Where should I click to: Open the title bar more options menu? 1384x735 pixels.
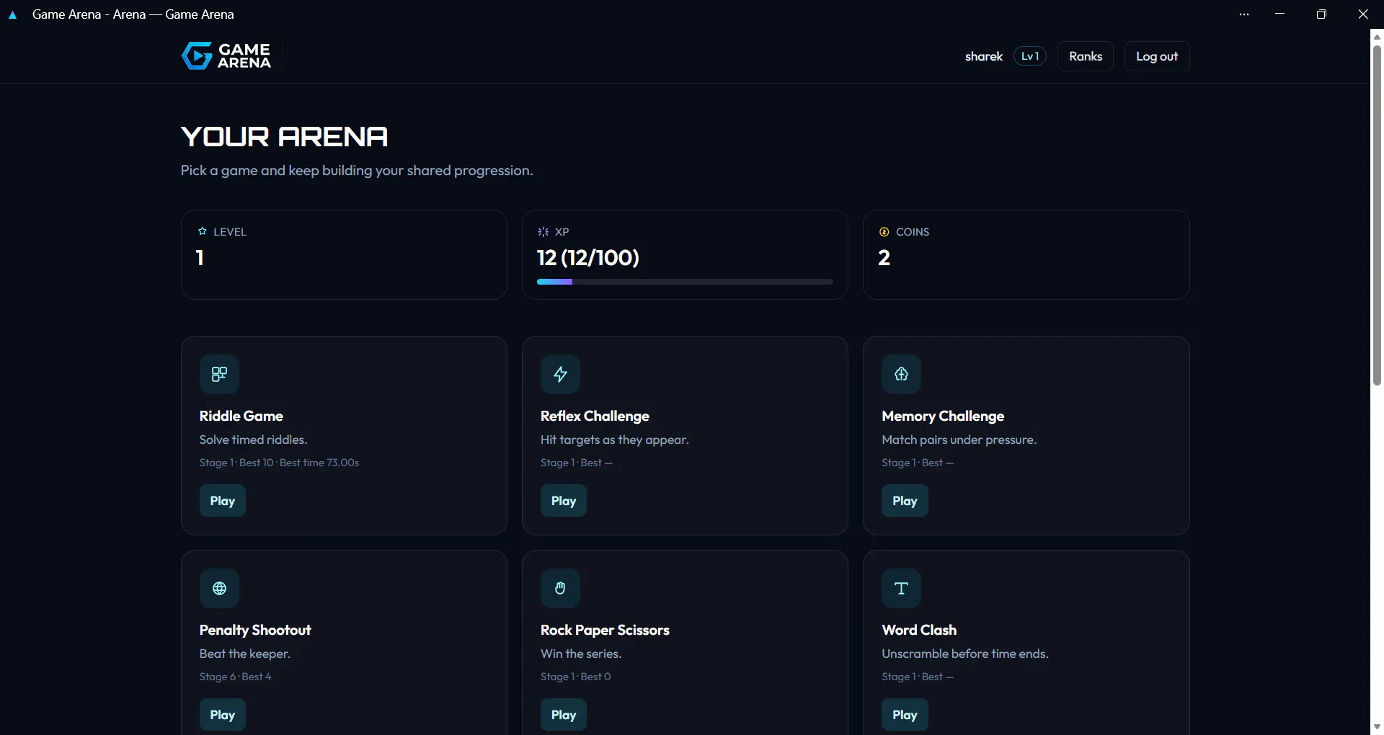(1243, 14)
